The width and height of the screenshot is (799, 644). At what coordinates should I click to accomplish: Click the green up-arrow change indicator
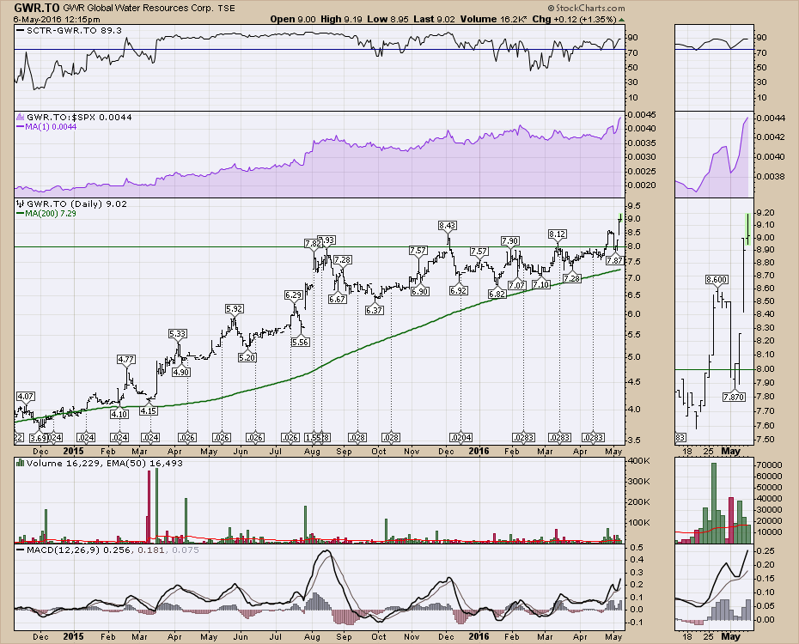pos(621,20)
